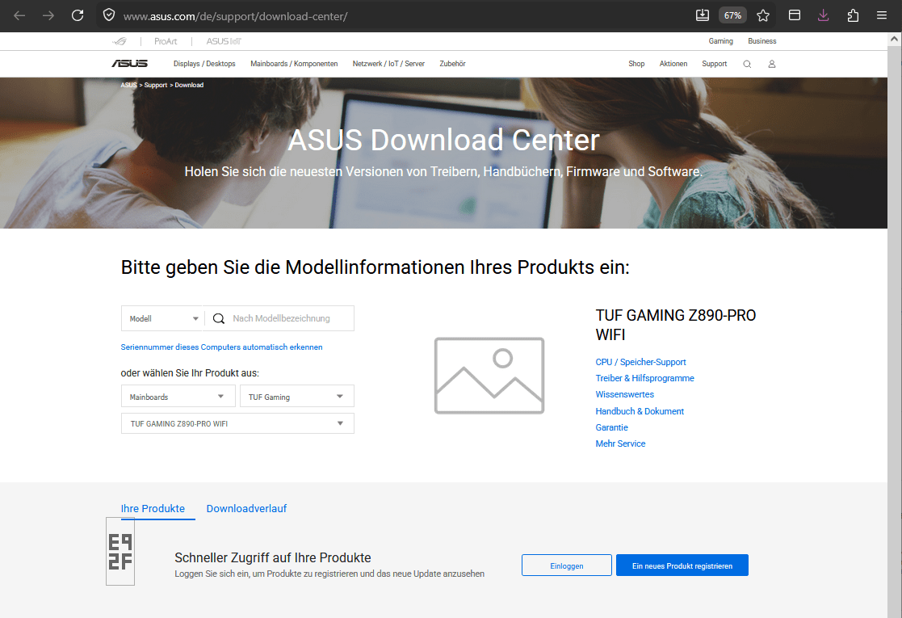Click the browser back arrow
The width and height of the screenshot is (902, 618).
[19, 15]
